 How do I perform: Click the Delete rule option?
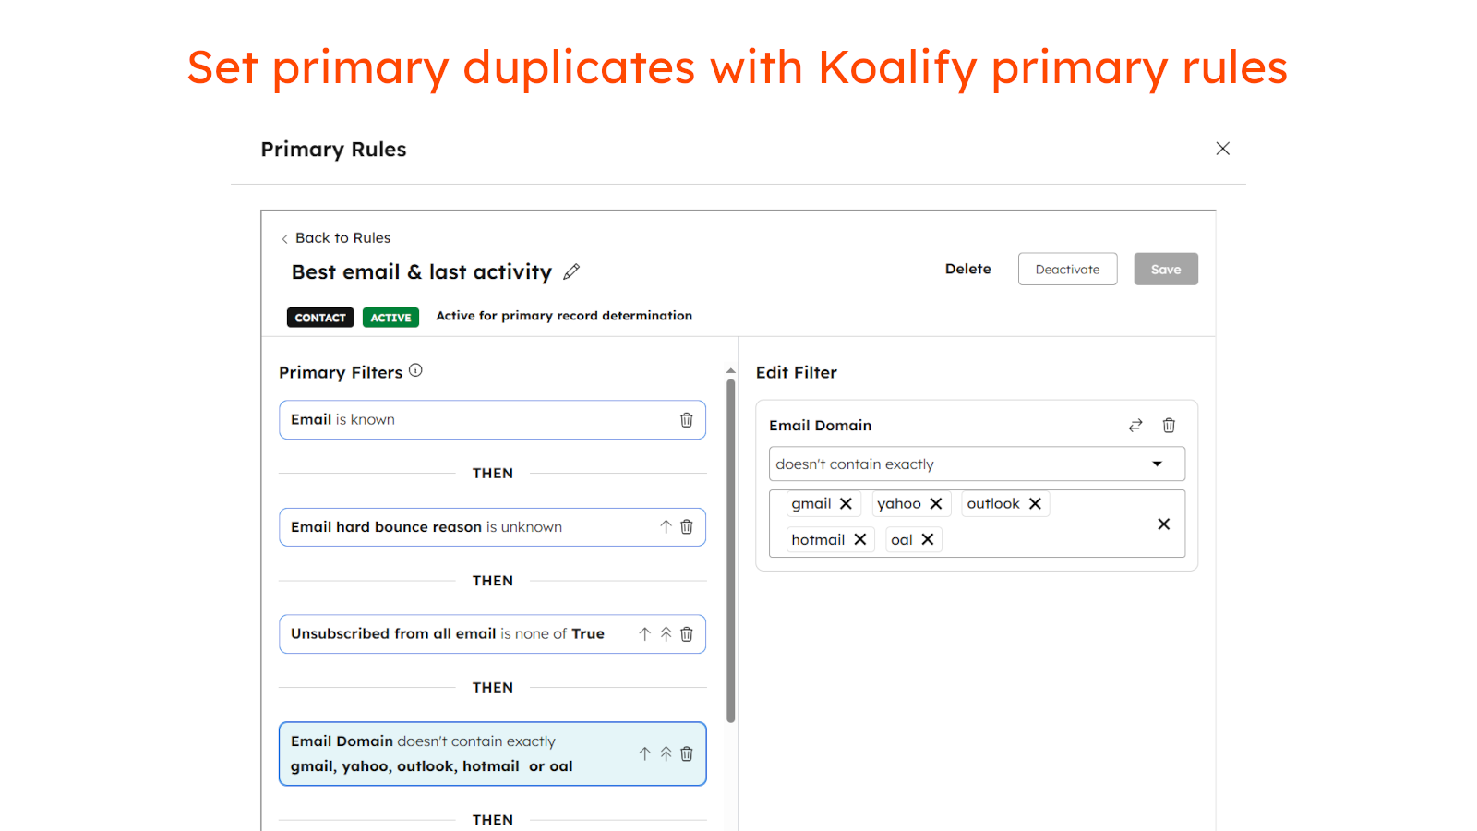(x=967, y=269)
